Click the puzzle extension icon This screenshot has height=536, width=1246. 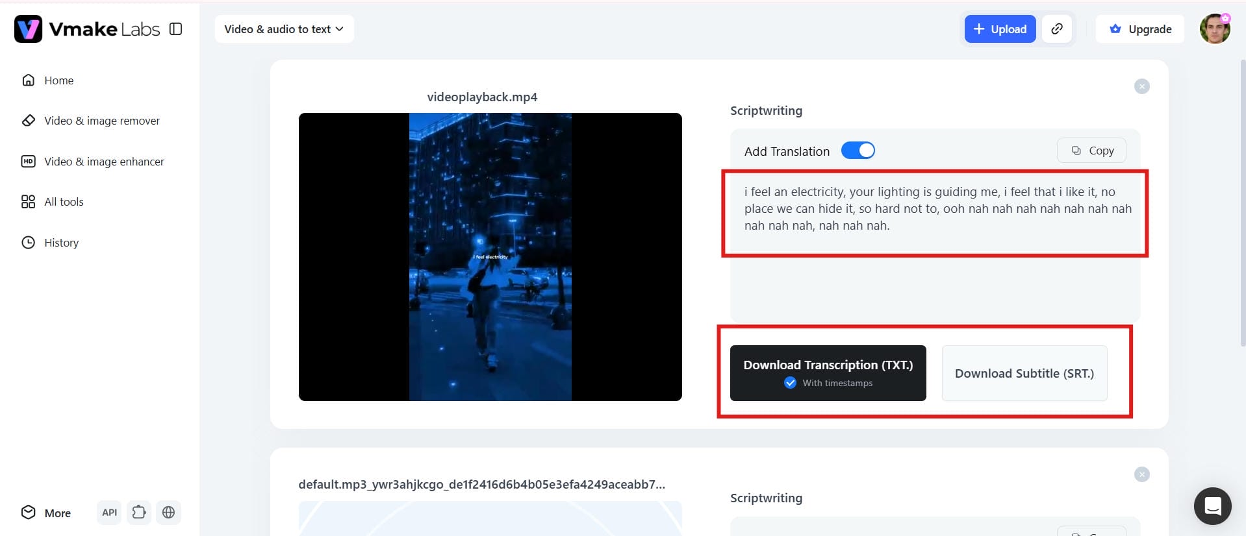pos(139,513)
